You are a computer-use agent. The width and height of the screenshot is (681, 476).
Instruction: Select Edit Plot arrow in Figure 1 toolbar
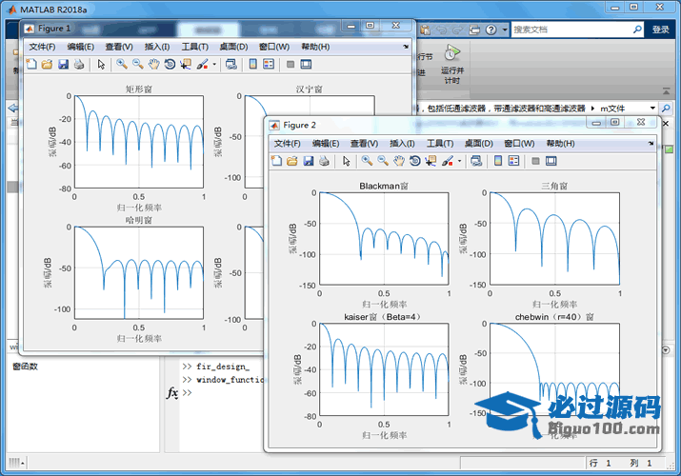(x=101, y=64)
